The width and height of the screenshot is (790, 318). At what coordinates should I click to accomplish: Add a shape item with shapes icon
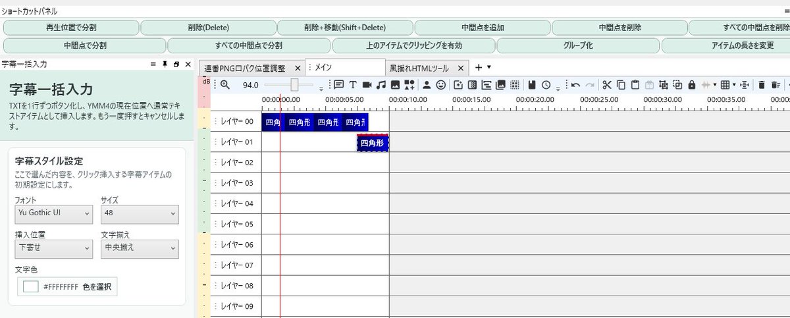point(409,85)
